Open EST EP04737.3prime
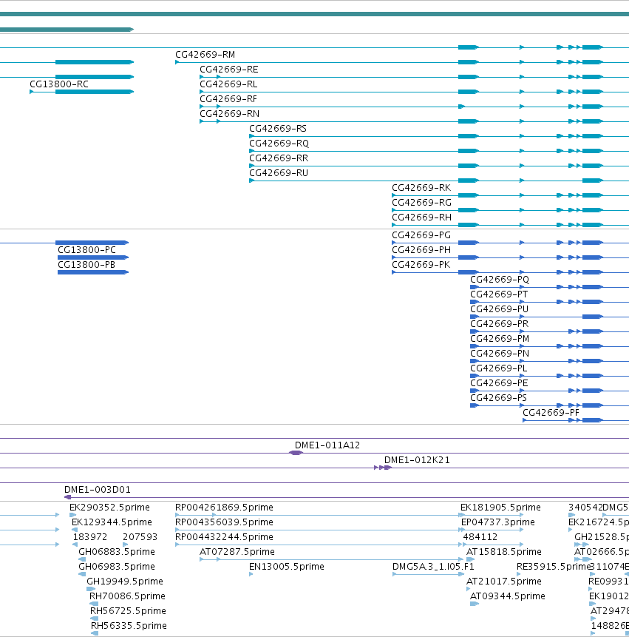The height and width of the screenshot is (637, 629). (498, 522)
